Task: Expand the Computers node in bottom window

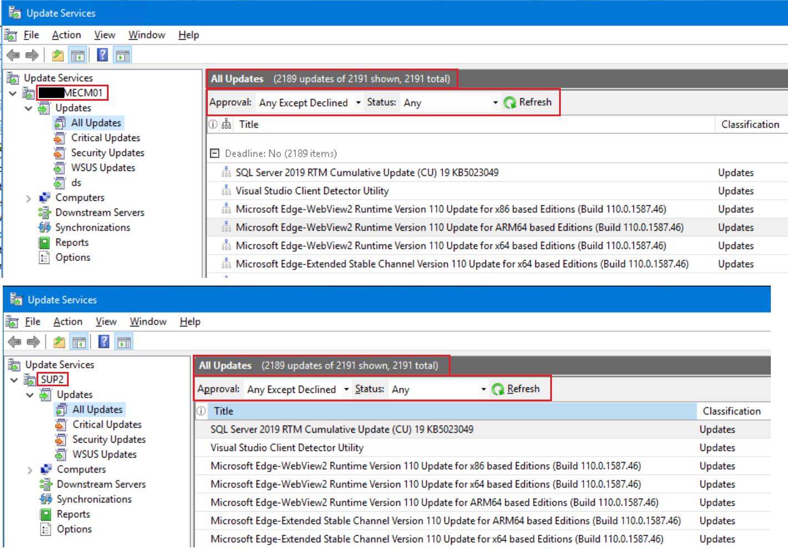Action: point(30,470)
